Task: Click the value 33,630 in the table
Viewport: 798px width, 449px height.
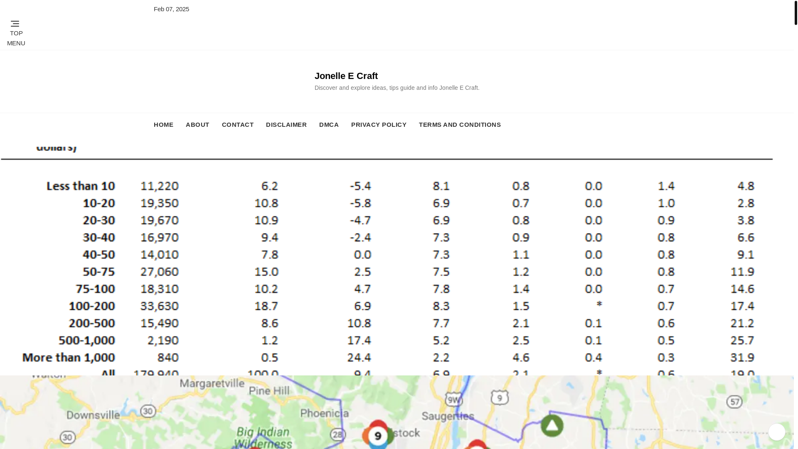Action: coord(160,306)
